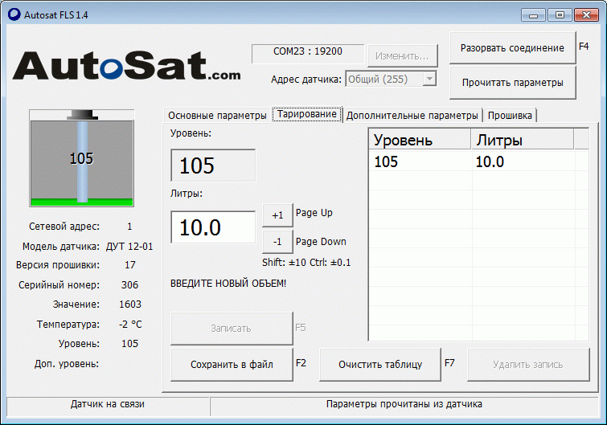Click the AutoSat.com logo
The height and width of the screenshot is (425, 607).
[126, 66]
